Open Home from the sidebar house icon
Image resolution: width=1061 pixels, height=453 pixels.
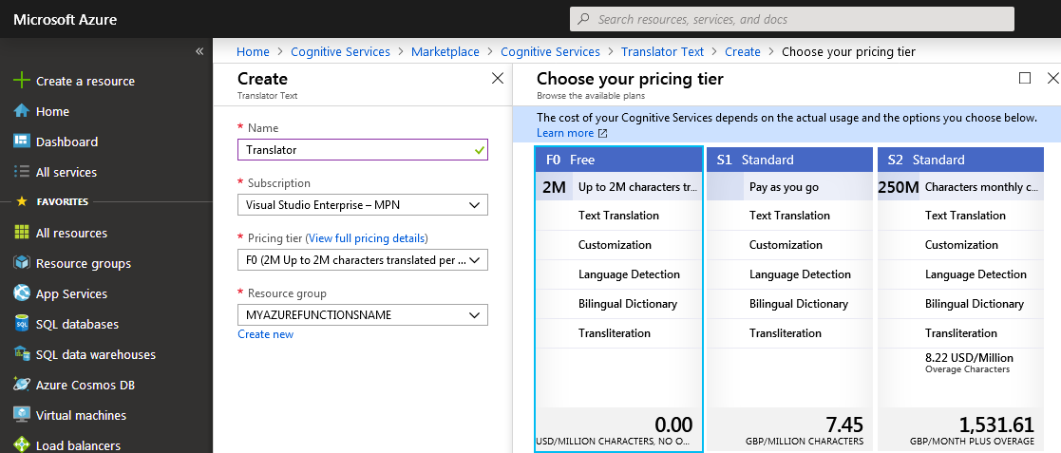[22, 111]
